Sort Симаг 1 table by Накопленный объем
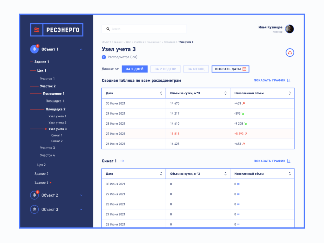 (x=290, y=174)
